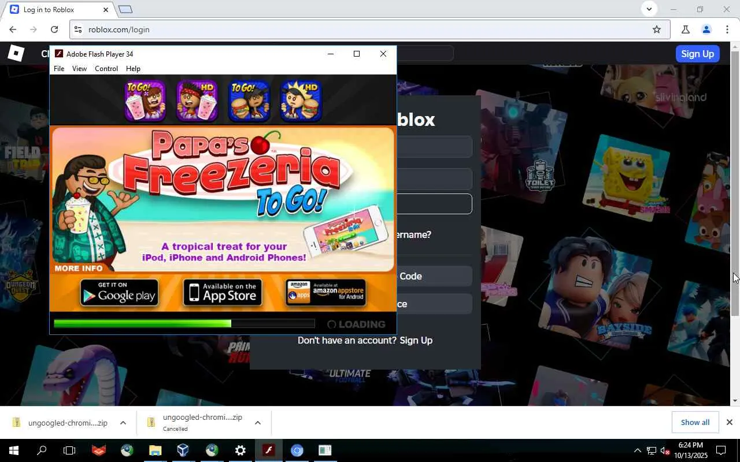The width and height of the screenshot is (740, 462).
Task: Open Windows taskbar search
Action: click(42, 450)
